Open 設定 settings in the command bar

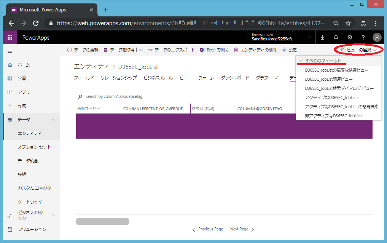289,50
